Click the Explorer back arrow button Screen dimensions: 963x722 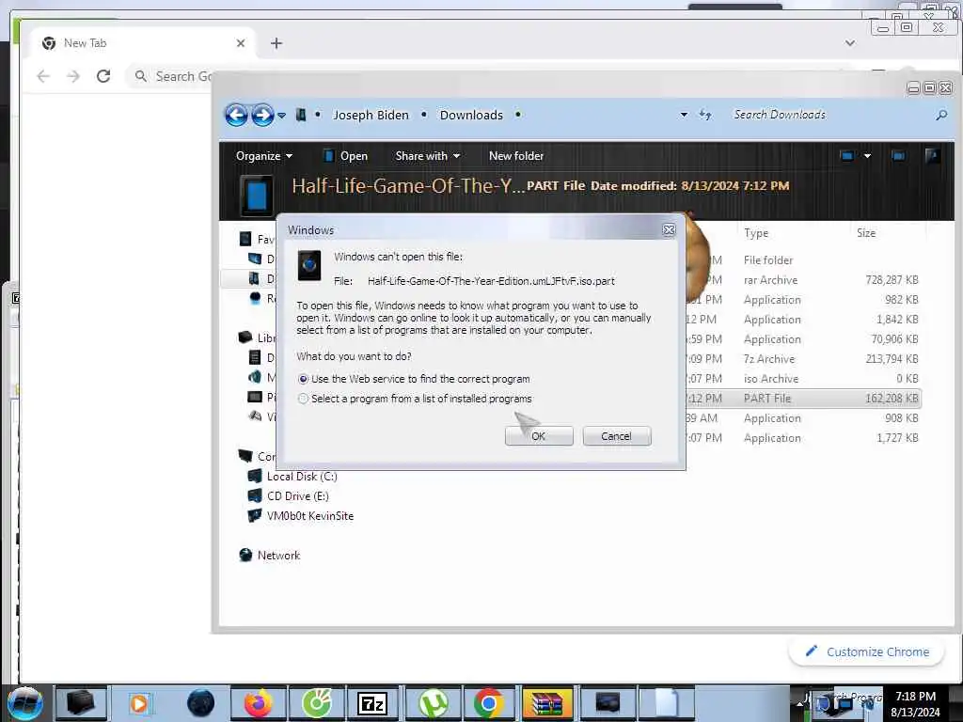pos(236,115)
